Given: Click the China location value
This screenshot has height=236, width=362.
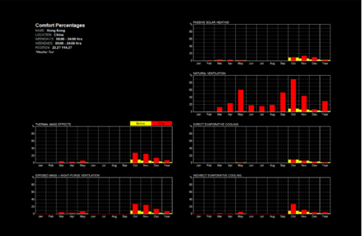Looking at the screenshot, I should point(59,35).
